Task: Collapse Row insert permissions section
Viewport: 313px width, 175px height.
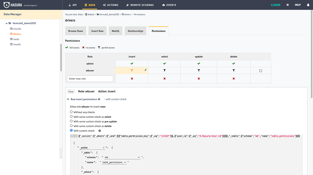Action: pyautogui.click(x=68, y=99)
